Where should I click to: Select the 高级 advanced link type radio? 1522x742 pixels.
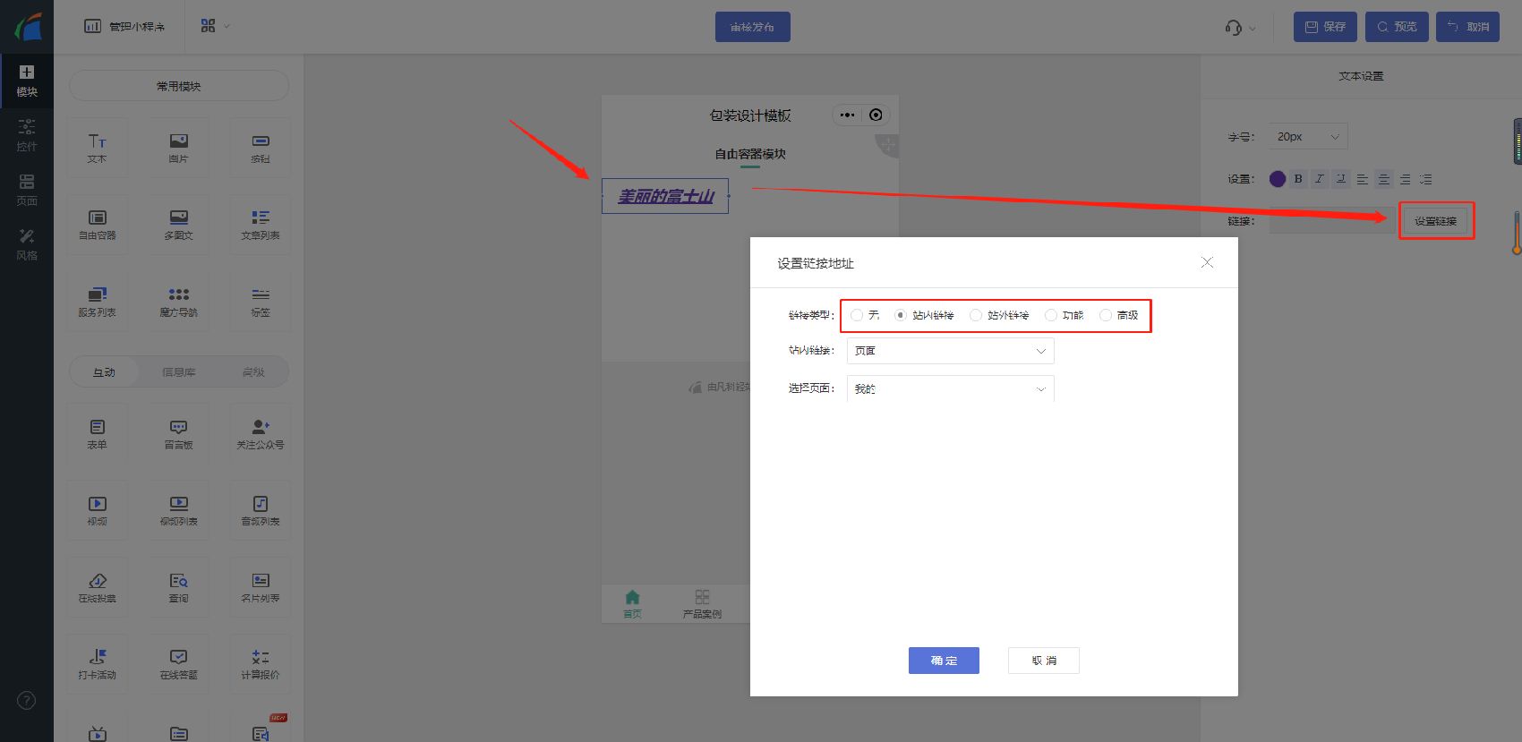click(x=1106, y=315)
